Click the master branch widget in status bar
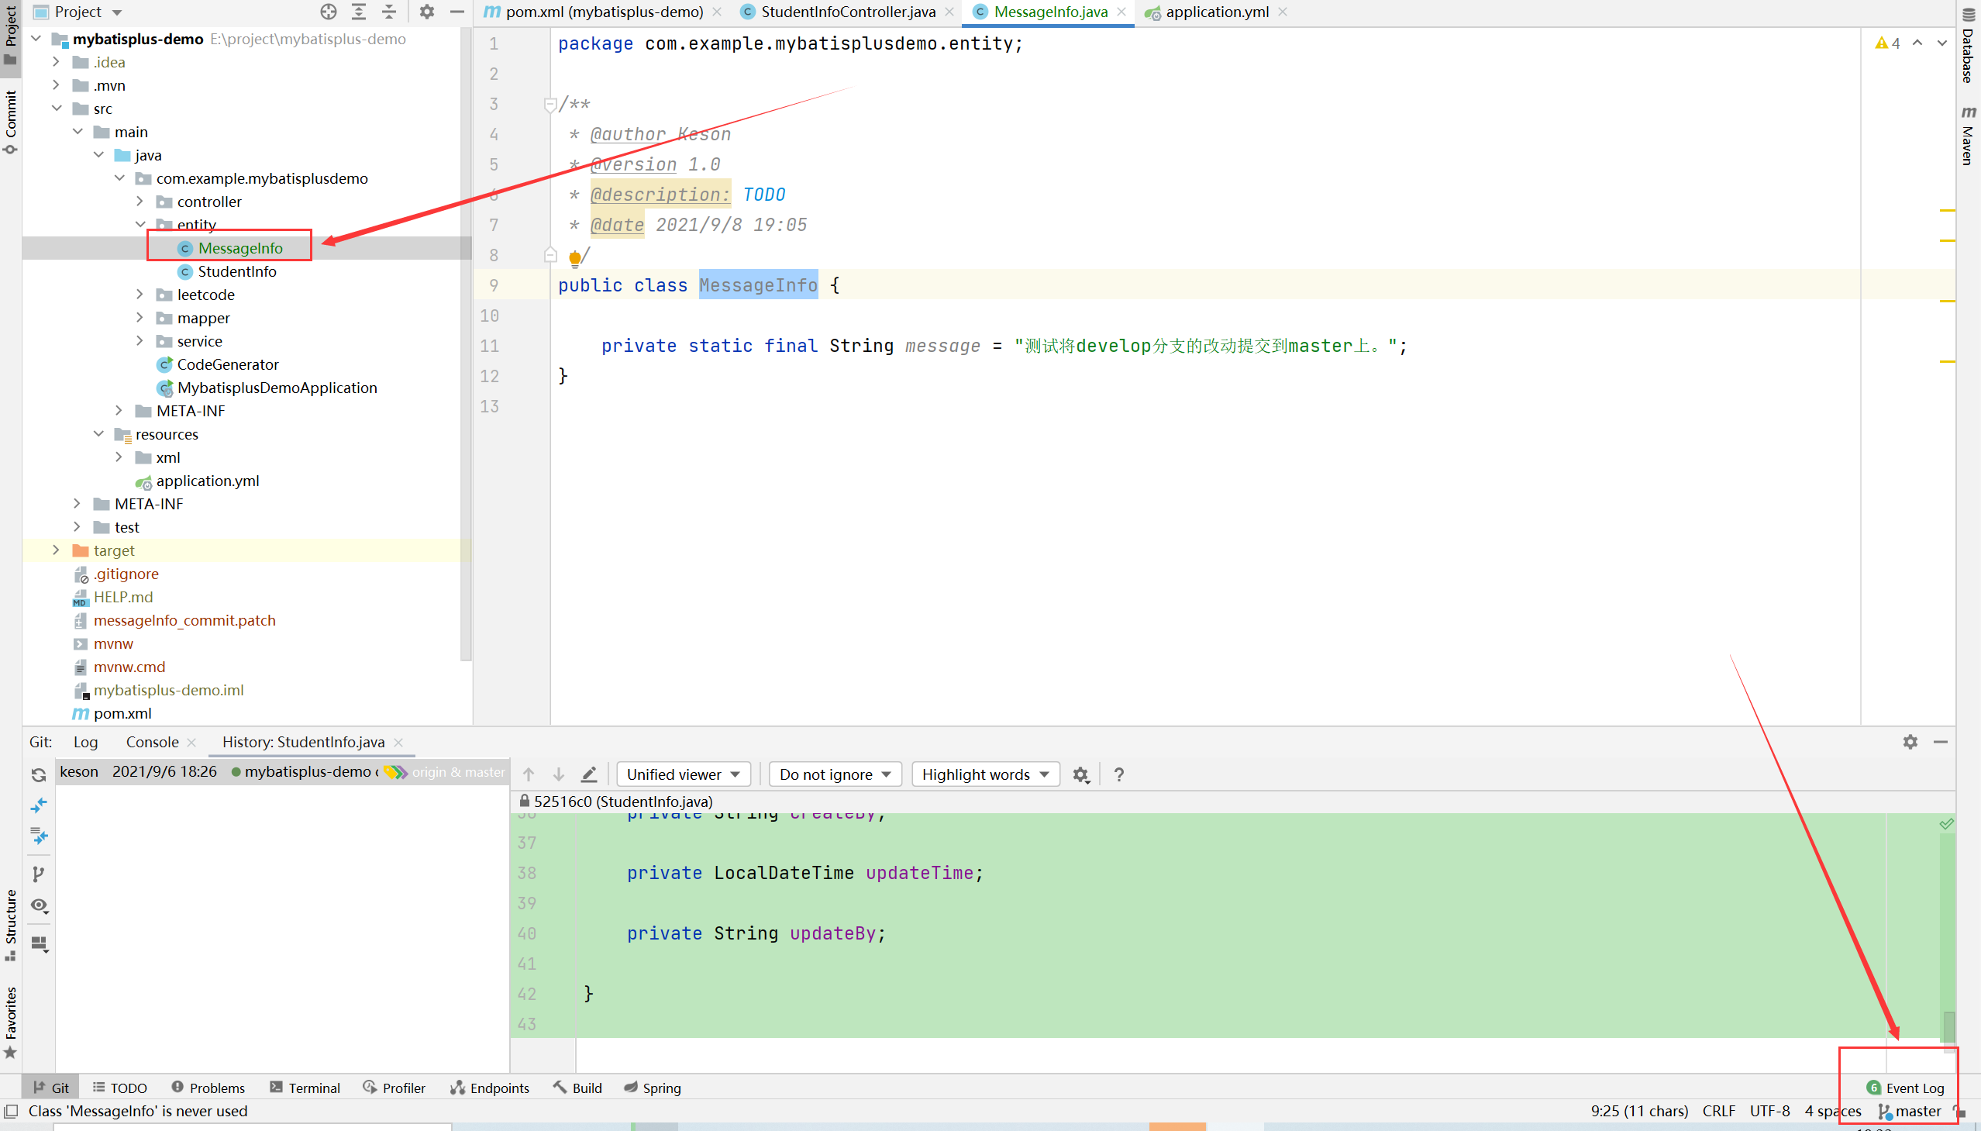The image size is (1981, 1131). [x=1910, y=1112]
